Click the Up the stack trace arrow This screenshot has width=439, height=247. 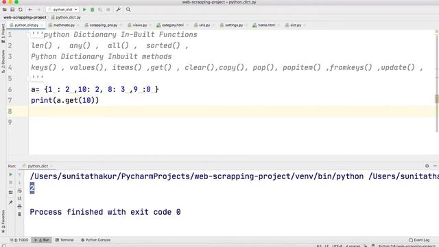[20, 174]
